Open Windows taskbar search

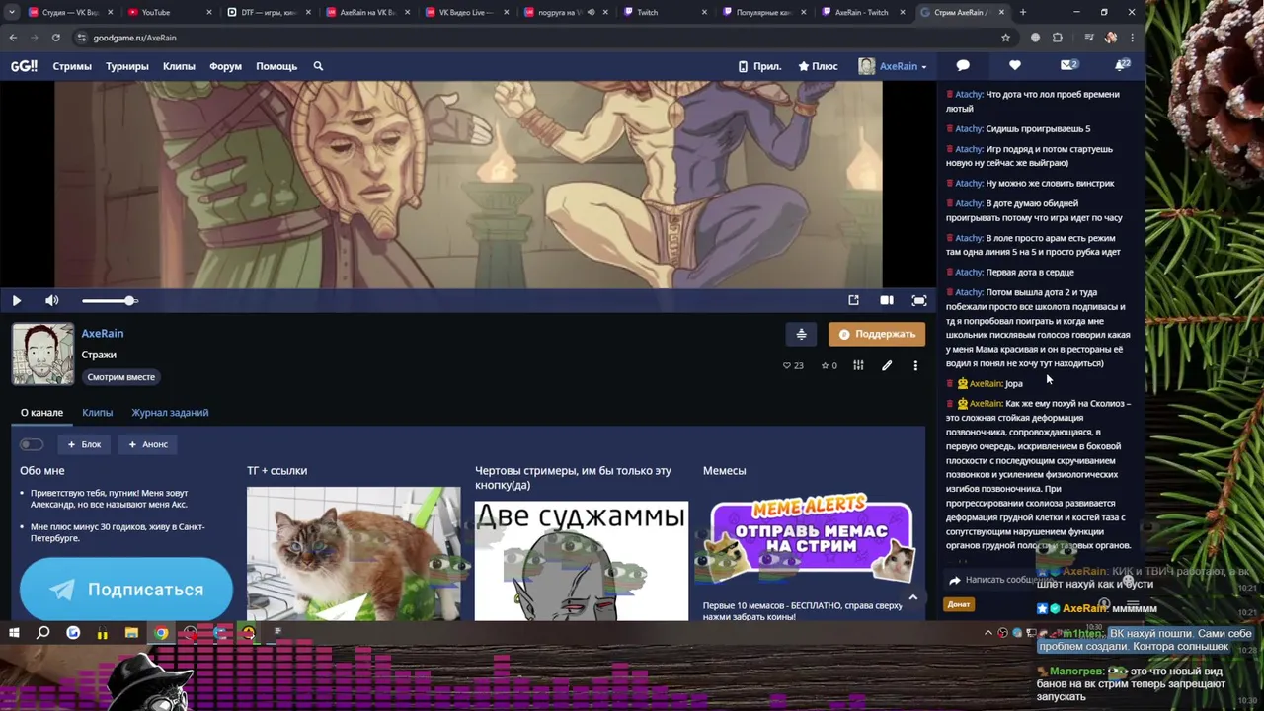coord(43,633)
